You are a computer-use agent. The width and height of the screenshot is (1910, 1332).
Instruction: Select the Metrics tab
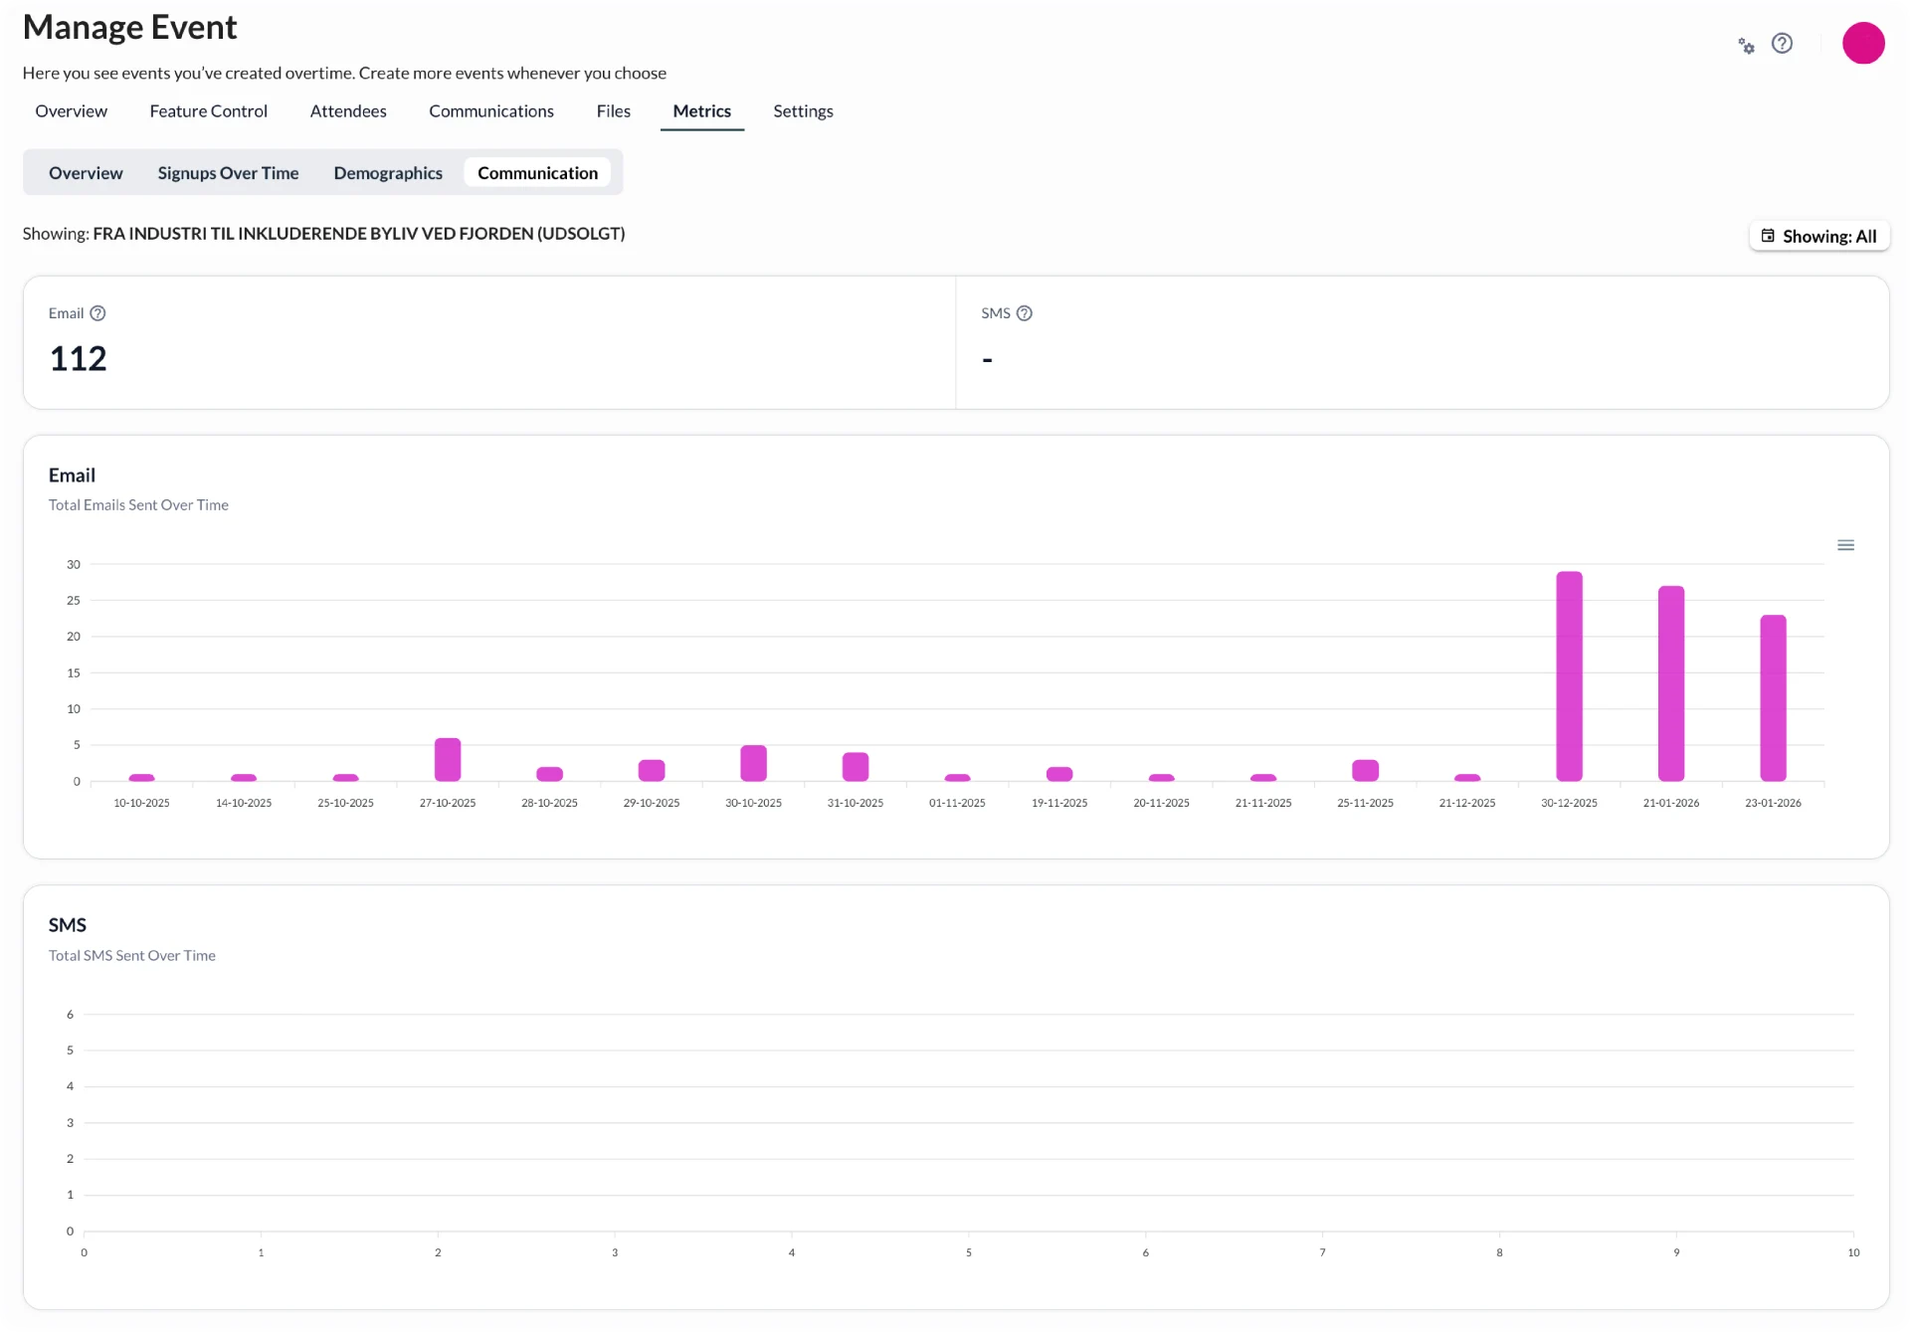coord(702,111)
